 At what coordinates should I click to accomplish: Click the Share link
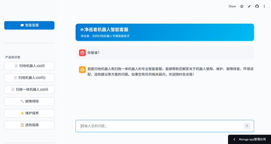click(x=232, y=6)
